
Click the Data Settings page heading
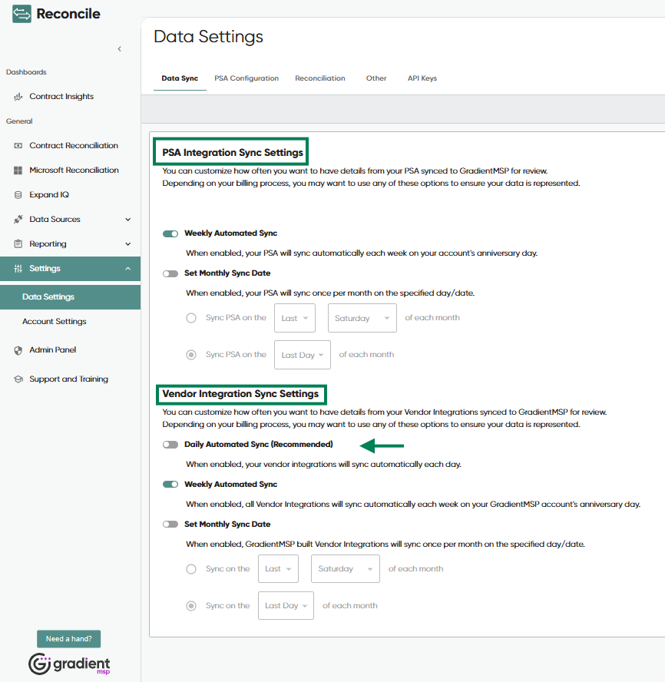click(x=208, y=37)
